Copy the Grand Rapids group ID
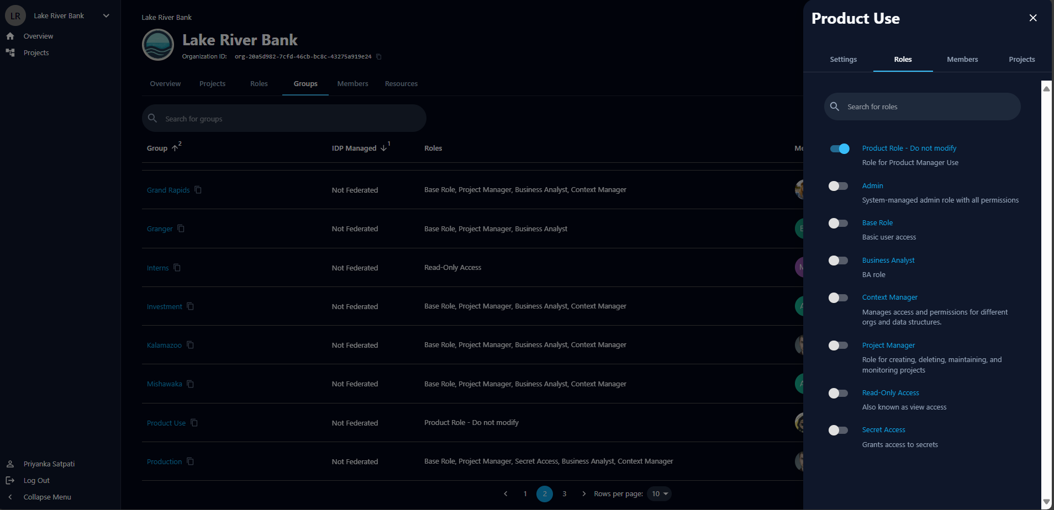Viewport: 1054px width, 510px height. click(x=198, y=190)
